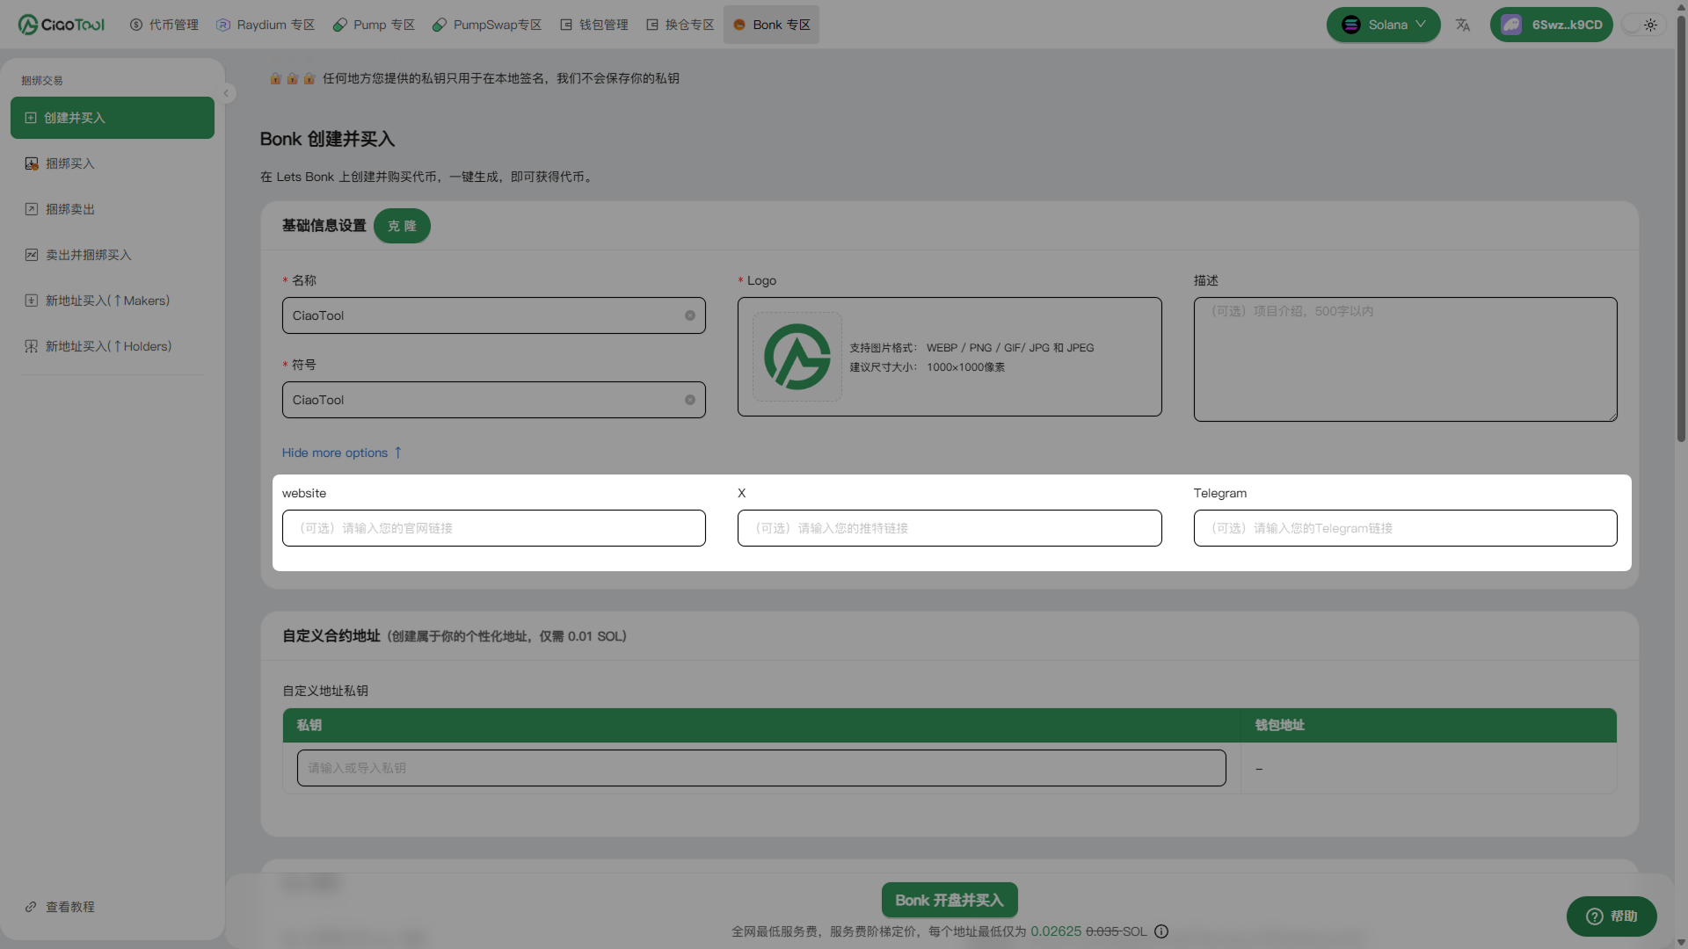Clear the 名称 field with X icon

(690, 315)
